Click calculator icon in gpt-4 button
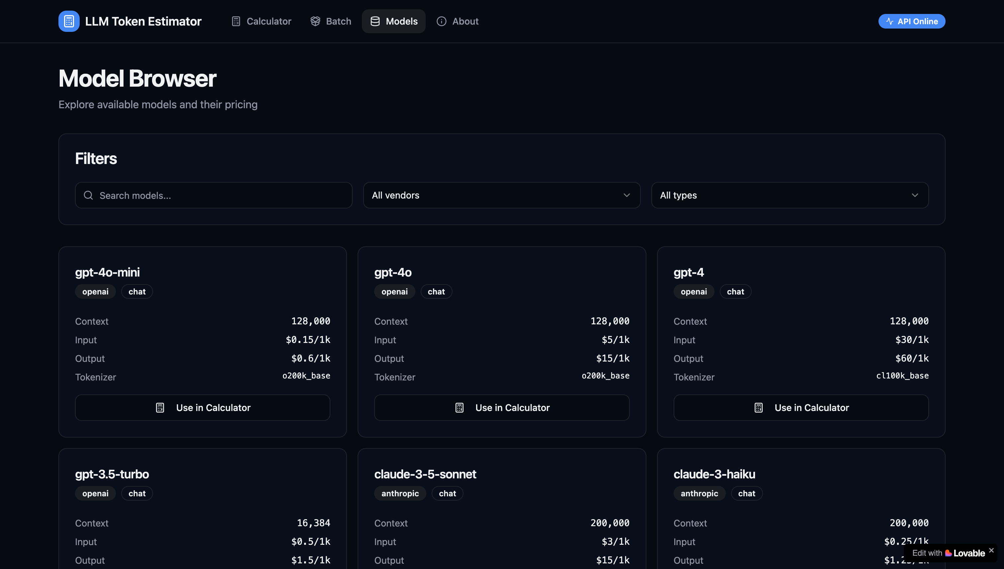The image size is (1004, 569). (759, 408)
